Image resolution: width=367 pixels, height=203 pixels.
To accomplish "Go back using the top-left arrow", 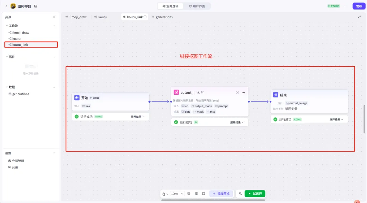I will [x=6, y=6].
